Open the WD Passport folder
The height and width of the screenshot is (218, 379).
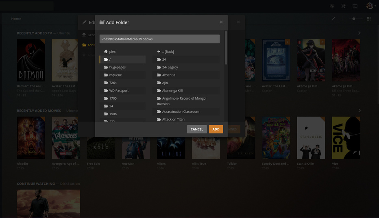click(122, 90)
